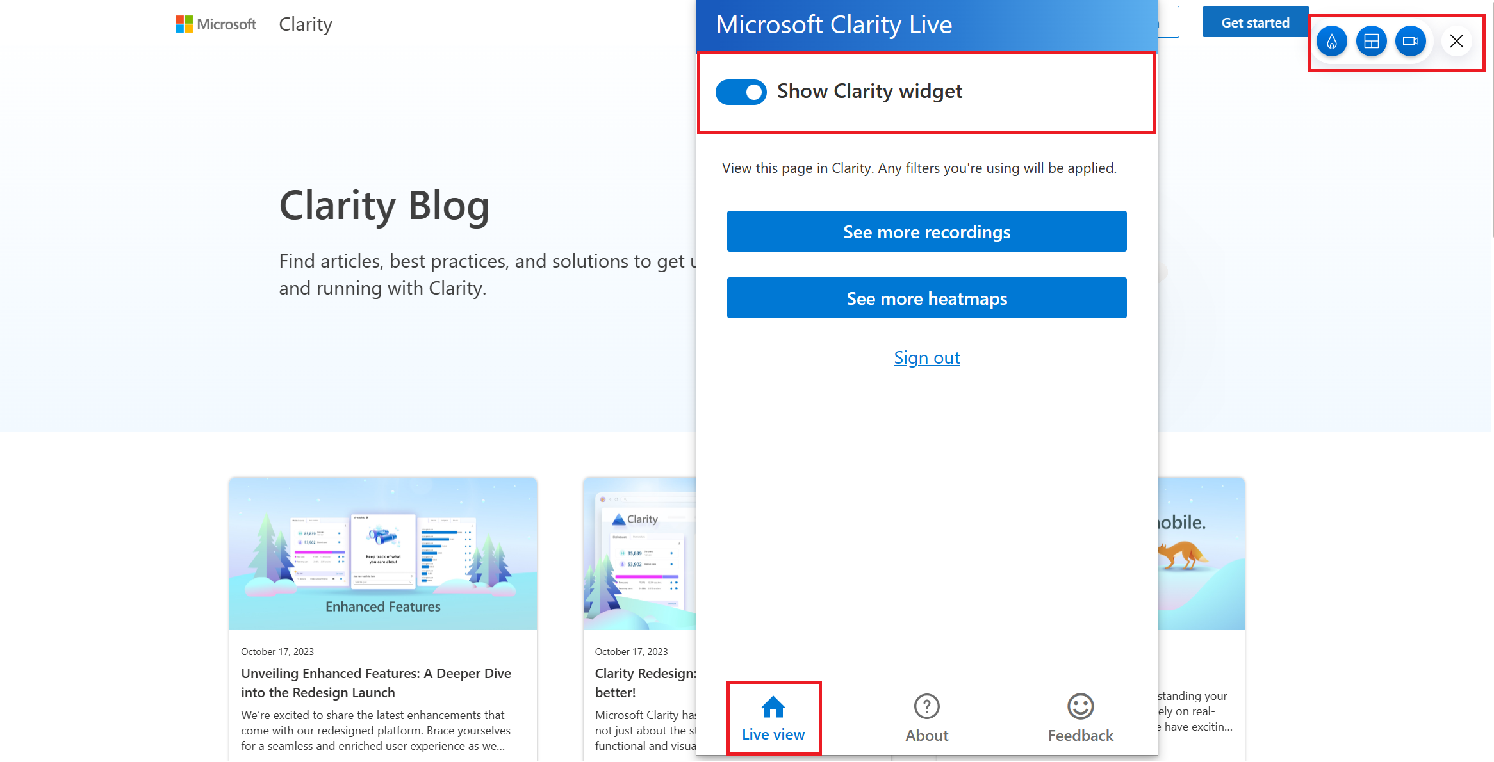Click See more heatmaps button

(926, 298)
